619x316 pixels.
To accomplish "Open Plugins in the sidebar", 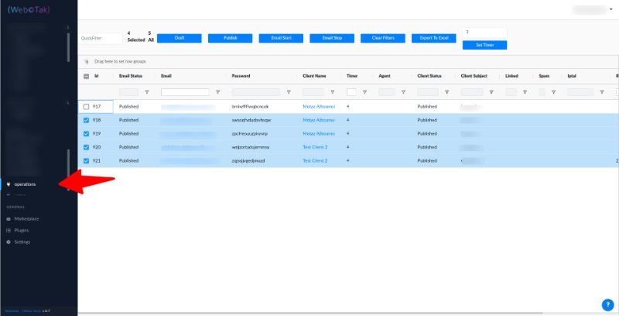I will (22, 230).
